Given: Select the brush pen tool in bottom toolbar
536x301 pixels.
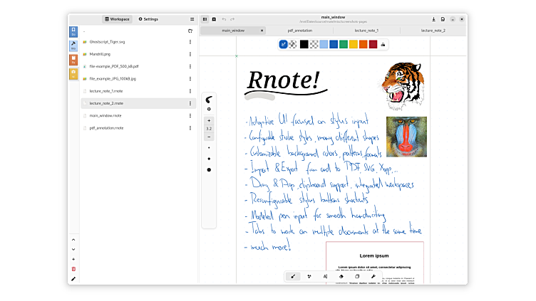Looking at the screenshot, I should [293, 276].
